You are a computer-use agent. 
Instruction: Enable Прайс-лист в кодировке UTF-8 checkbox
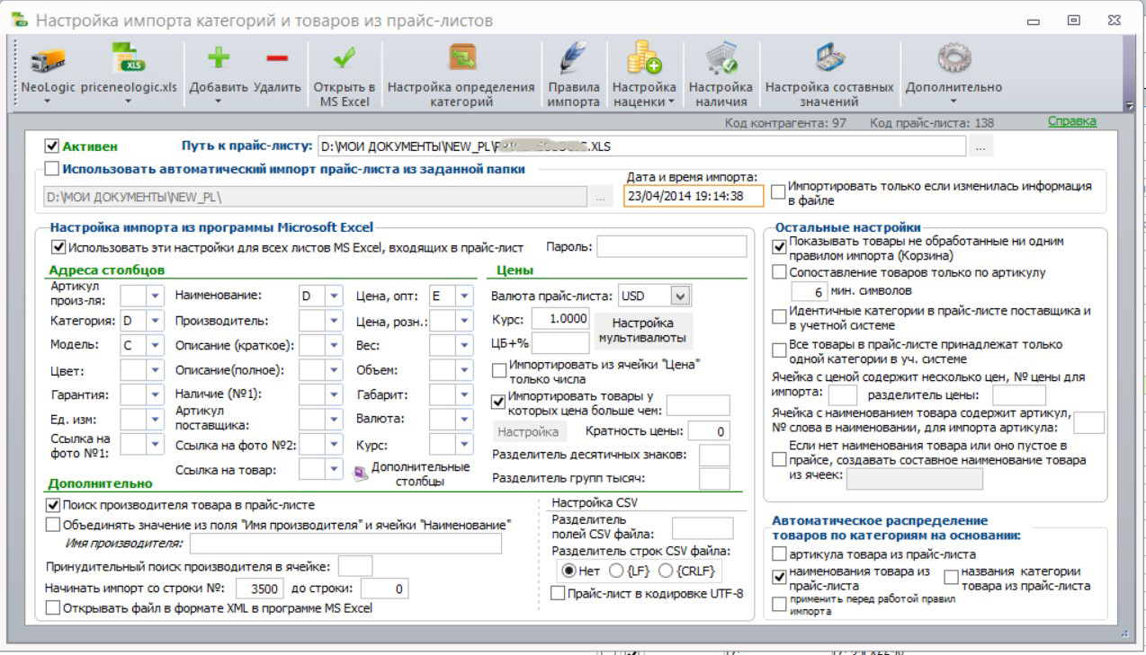(x=559, y=594)
